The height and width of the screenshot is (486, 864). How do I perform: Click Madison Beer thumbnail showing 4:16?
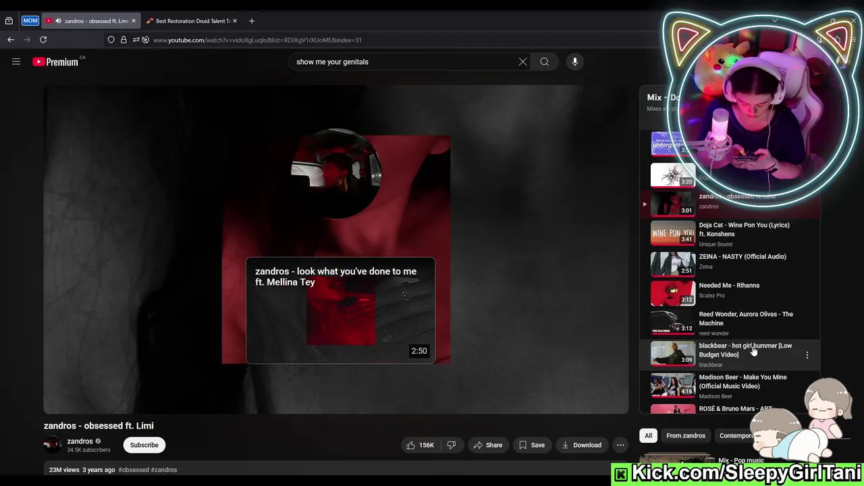click(x=673, y=385)
